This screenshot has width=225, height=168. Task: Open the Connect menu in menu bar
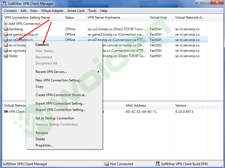[10, 11]
